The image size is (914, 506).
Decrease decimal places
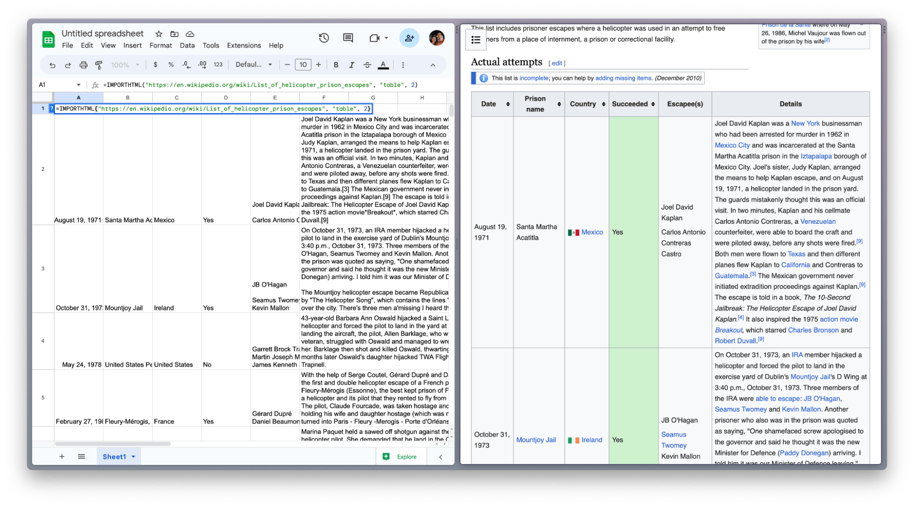coord(186,65)
